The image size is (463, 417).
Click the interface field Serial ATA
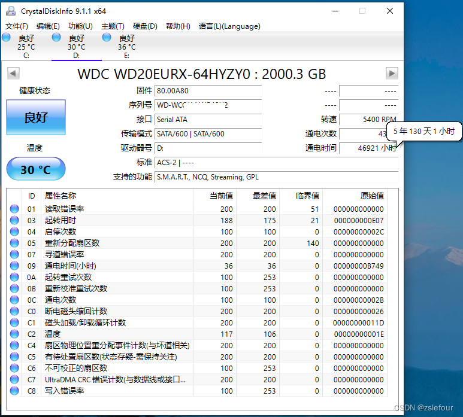pyautogui.click(x=208, y=120)
